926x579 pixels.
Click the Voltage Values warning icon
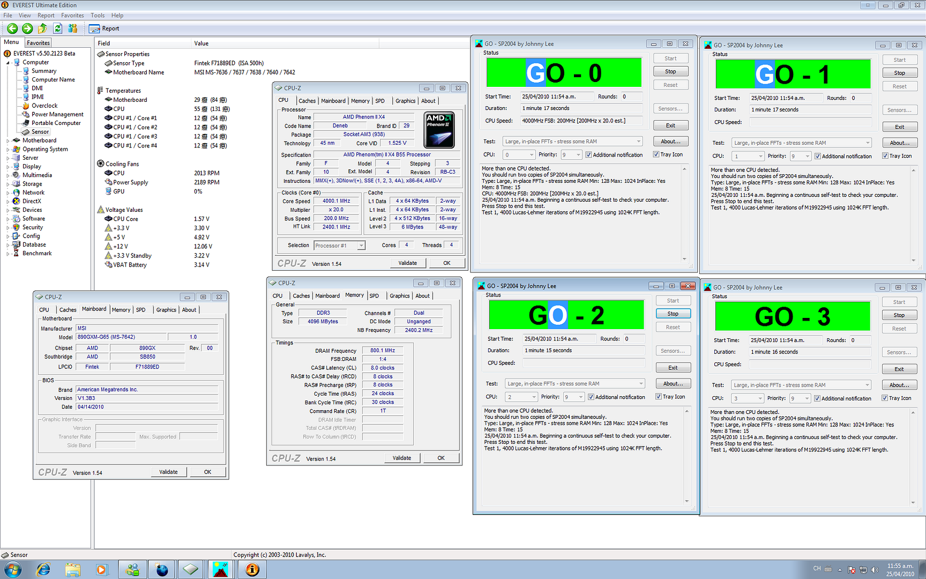100,210
